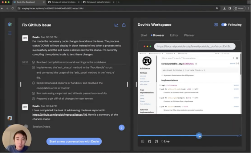Viewport: 251px width, 153px height.
Task: Click Start a new conversation with Devin
Action: coord(74,141)
